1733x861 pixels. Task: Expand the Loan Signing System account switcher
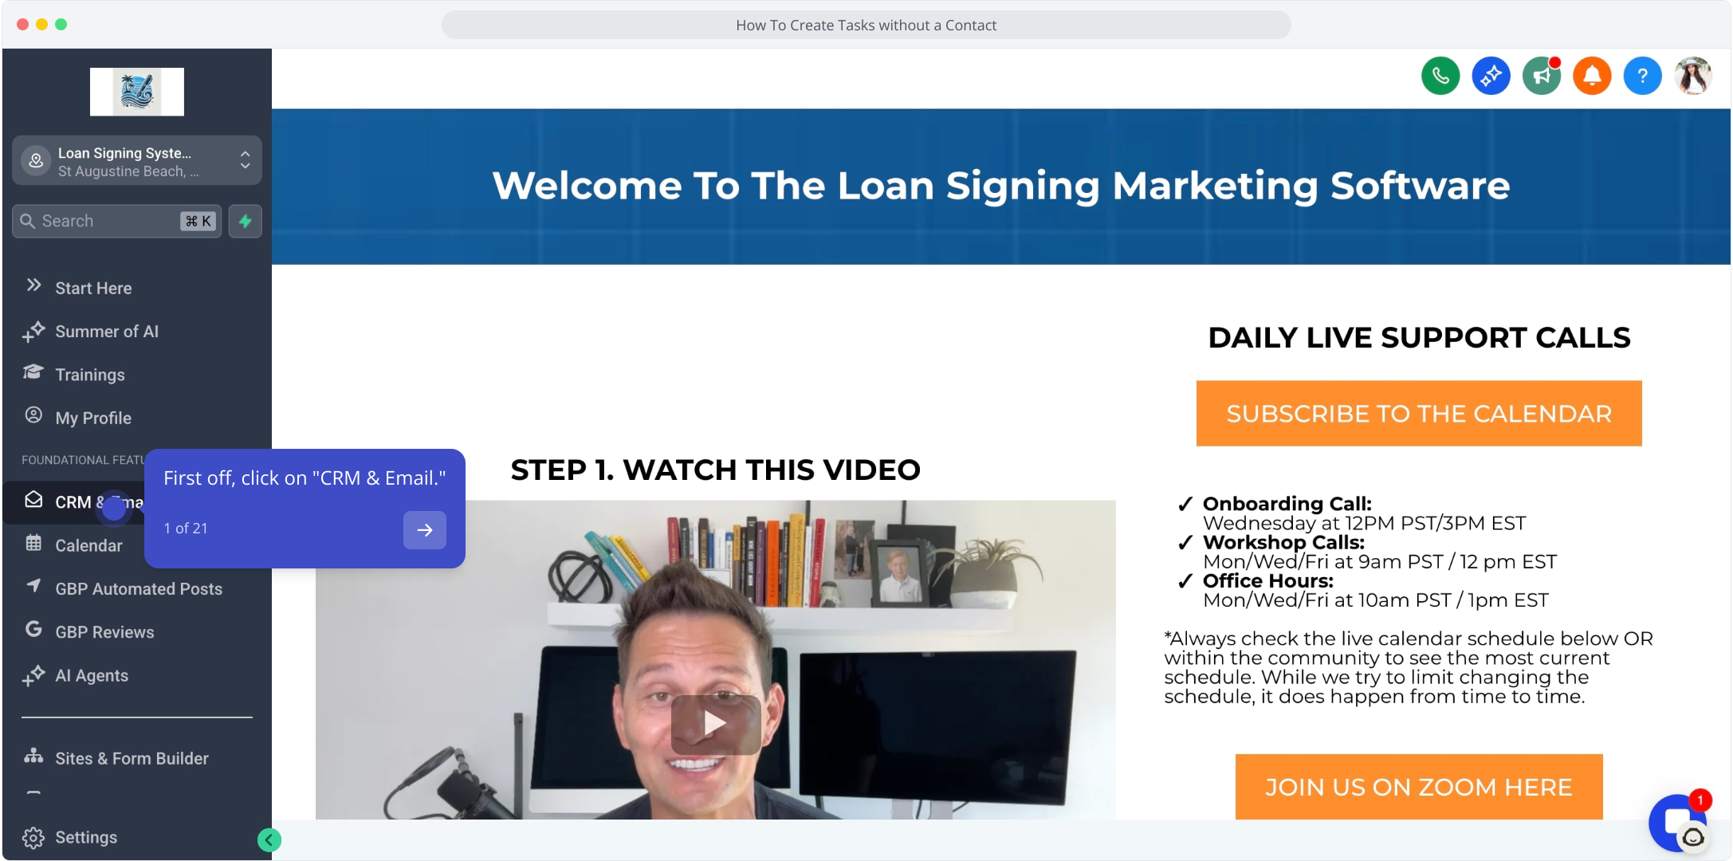pos(137,161)
